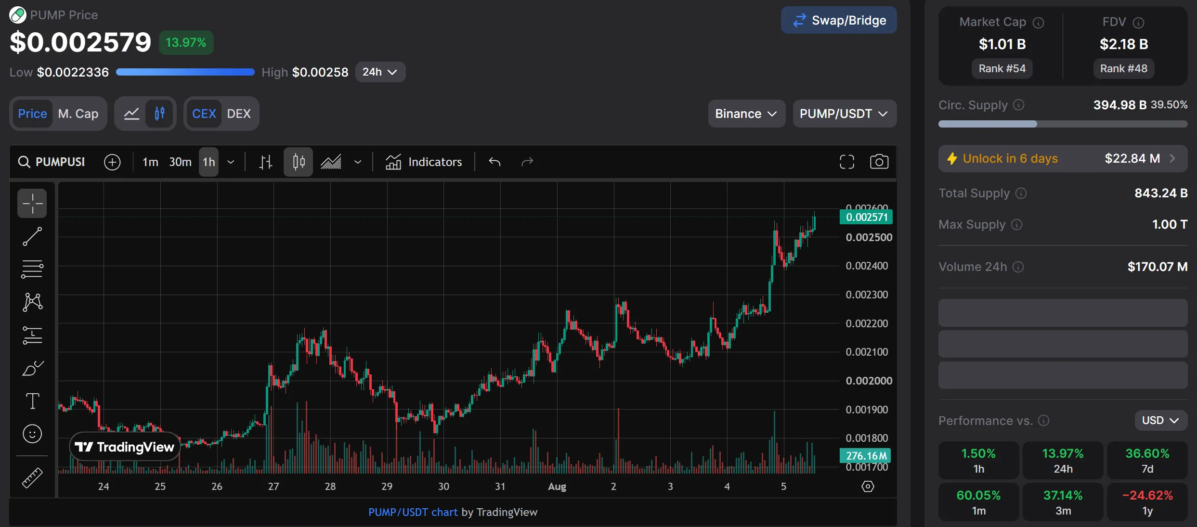Screen dimensions: 1197x527
Task: Open the forecasting and measurement tools
Action: click(32, 335)
